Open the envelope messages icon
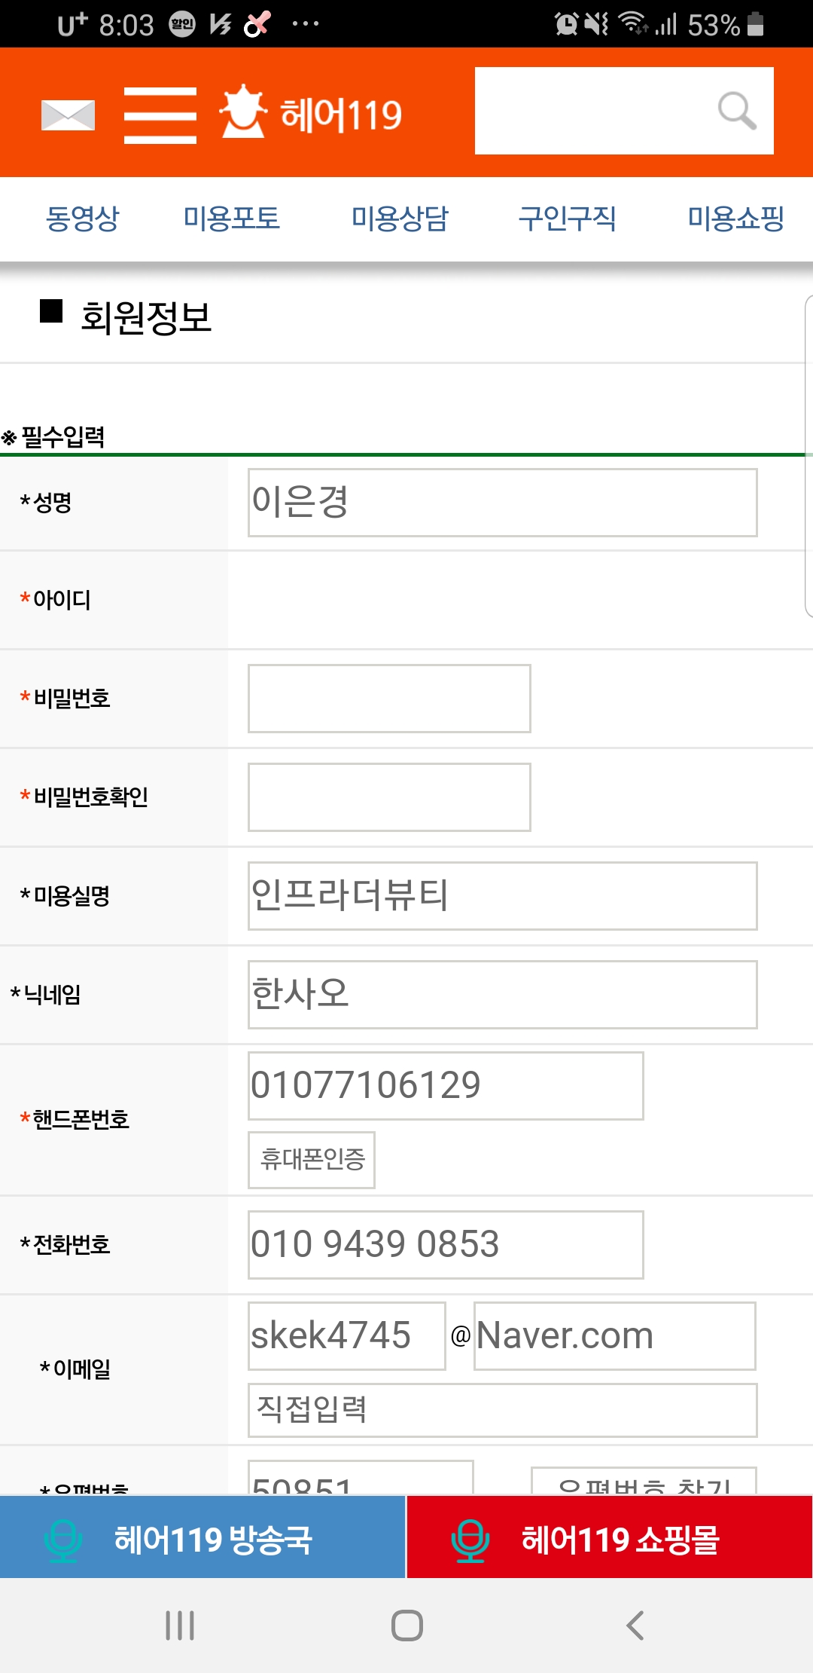Viewport: 813px width, 1673px height. click(68, 115)
